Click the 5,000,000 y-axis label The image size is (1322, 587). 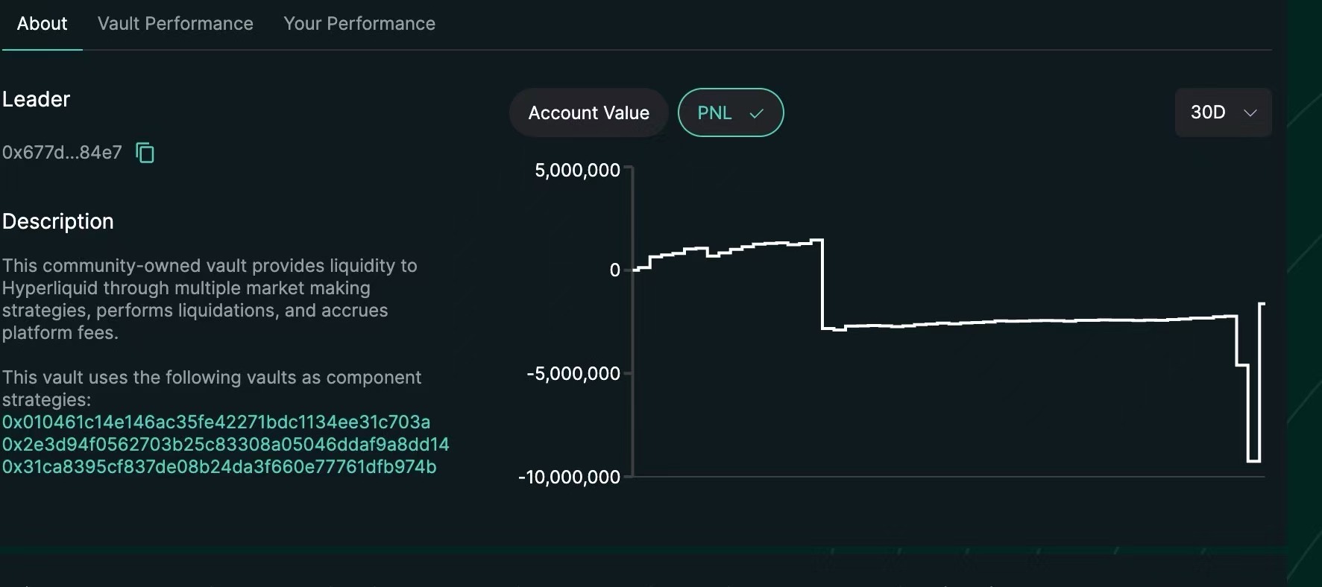(577, 171)
